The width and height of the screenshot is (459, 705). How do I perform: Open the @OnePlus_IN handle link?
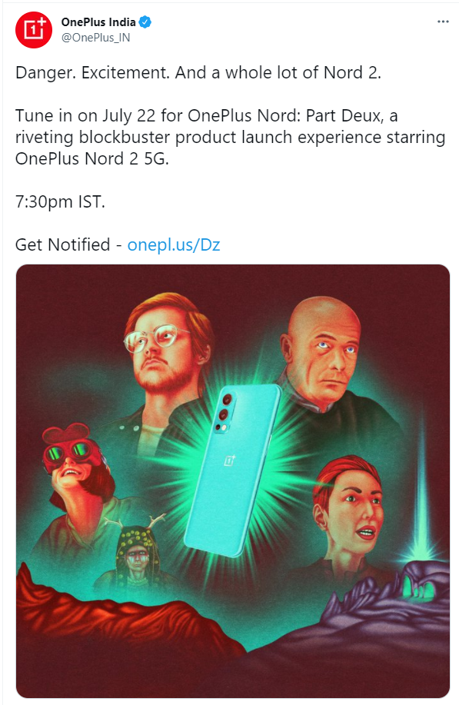[x=96, y=38]
